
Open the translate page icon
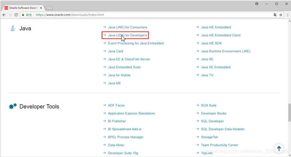click(x=275, y=15)
